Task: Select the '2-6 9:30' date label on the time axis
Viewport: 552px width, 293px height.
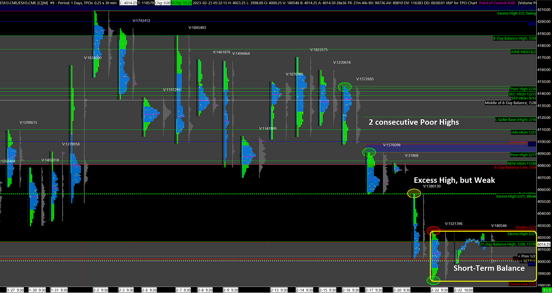Action: [x=150, y=290]
